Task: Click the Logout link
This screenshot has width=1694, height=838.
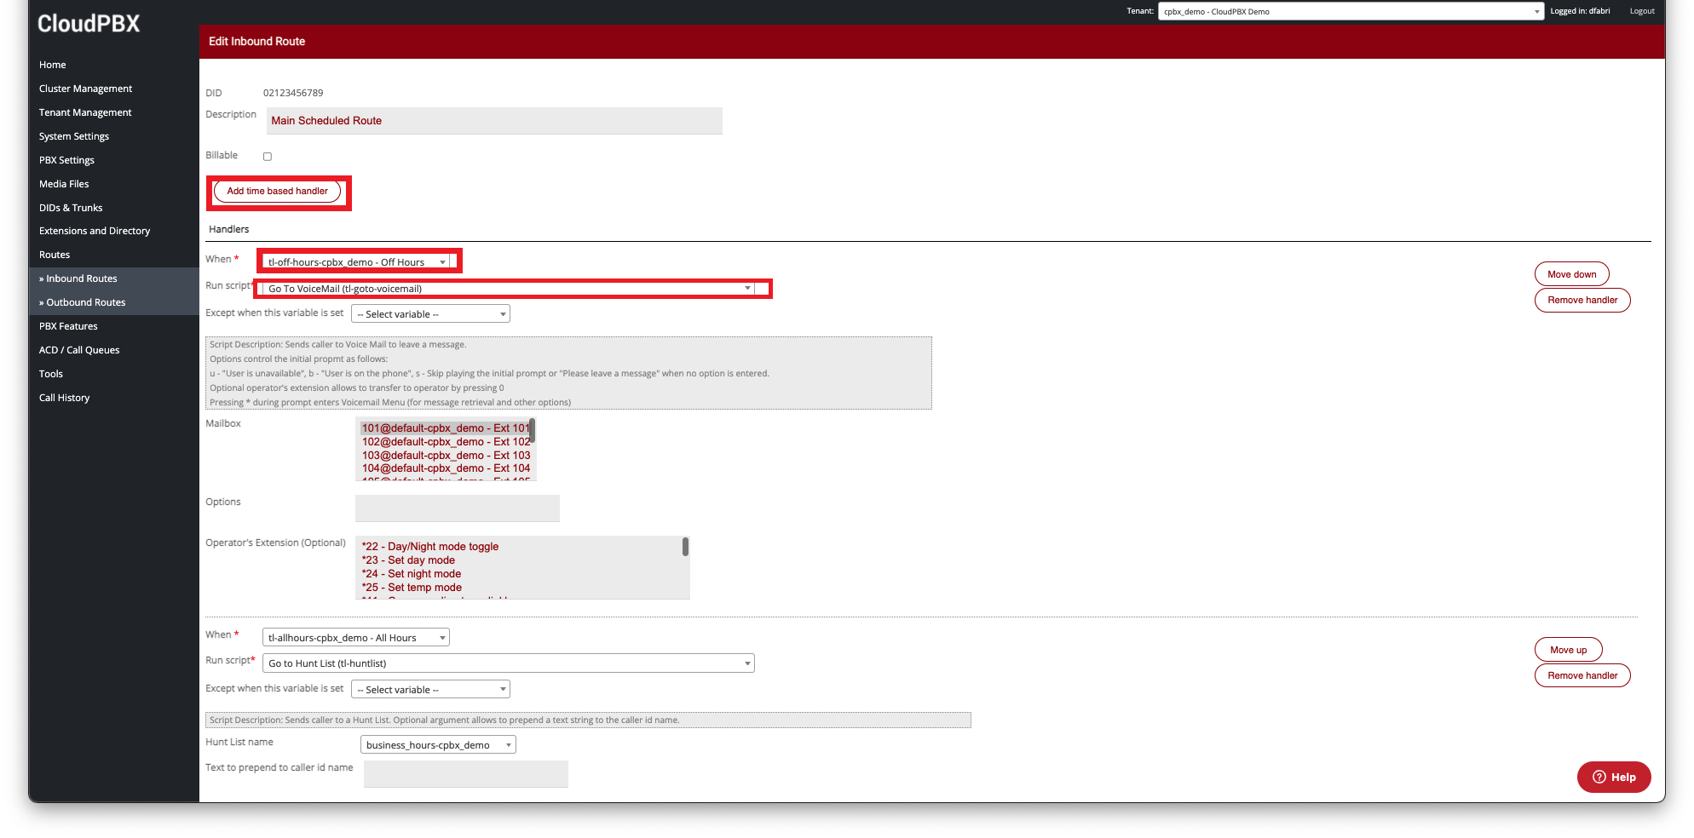Action: click(1642, 11)
